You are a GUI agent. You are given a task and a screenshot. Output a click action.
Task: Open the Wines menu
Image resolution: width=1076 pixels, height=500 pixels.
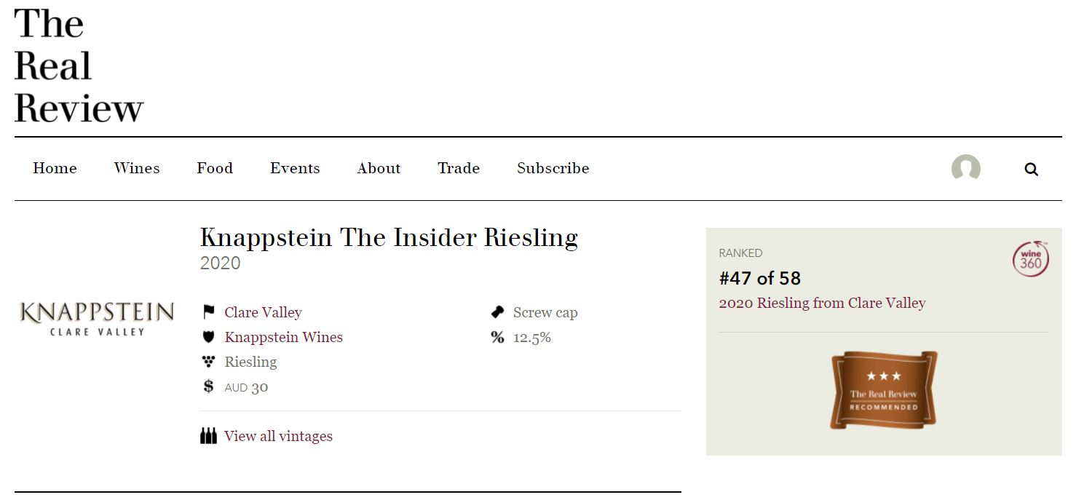pos(137,168)
